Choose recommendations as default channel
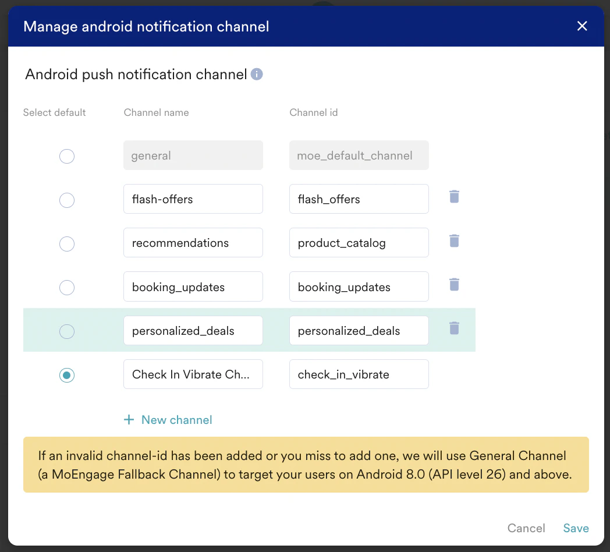The width and height of the screenshot is (610, 552). click(x=67, y=244)
